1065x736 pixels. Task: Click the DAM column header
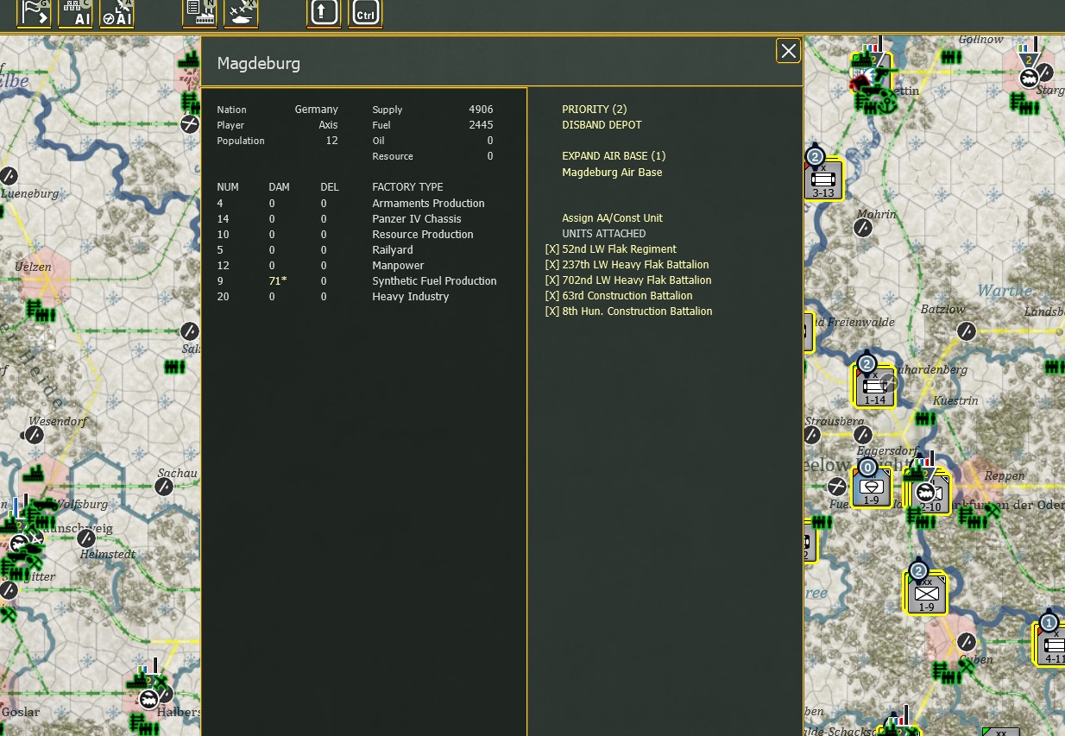[279, 187]
